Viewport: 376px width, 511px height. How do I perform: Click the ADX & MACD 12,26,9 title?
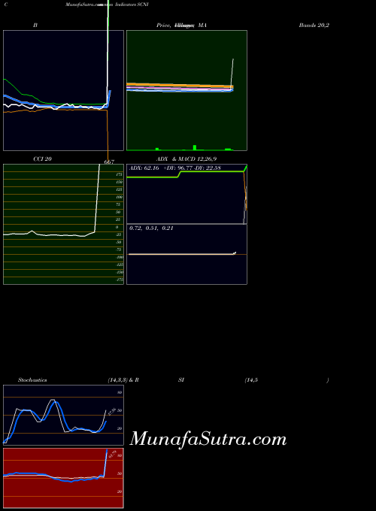point(186,159)
